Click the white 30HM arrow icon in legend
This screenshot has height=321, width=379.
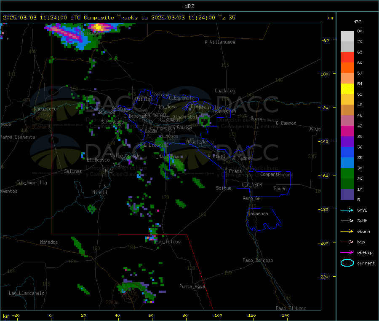[347, 221]
